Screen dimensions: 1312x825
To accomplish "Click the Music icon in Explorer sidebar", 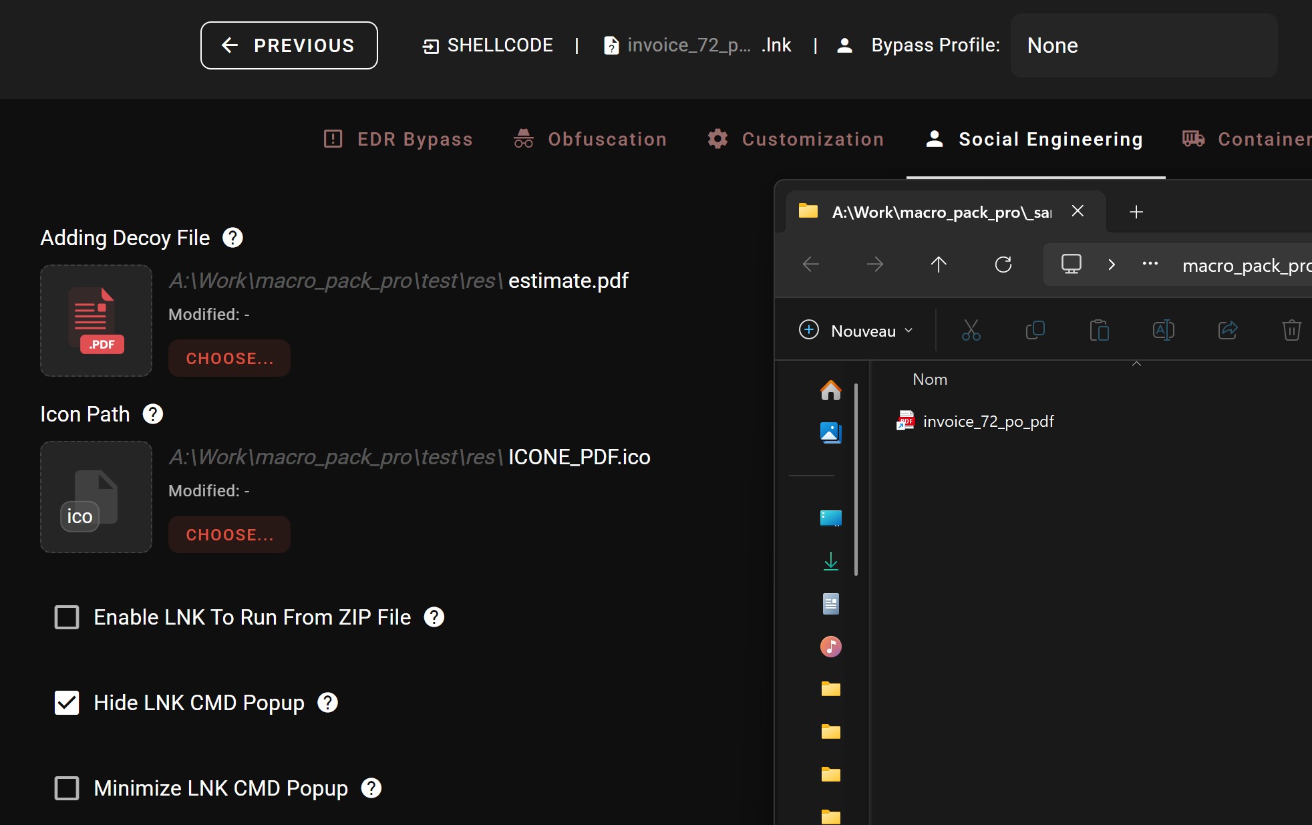I will click(830, 647).
